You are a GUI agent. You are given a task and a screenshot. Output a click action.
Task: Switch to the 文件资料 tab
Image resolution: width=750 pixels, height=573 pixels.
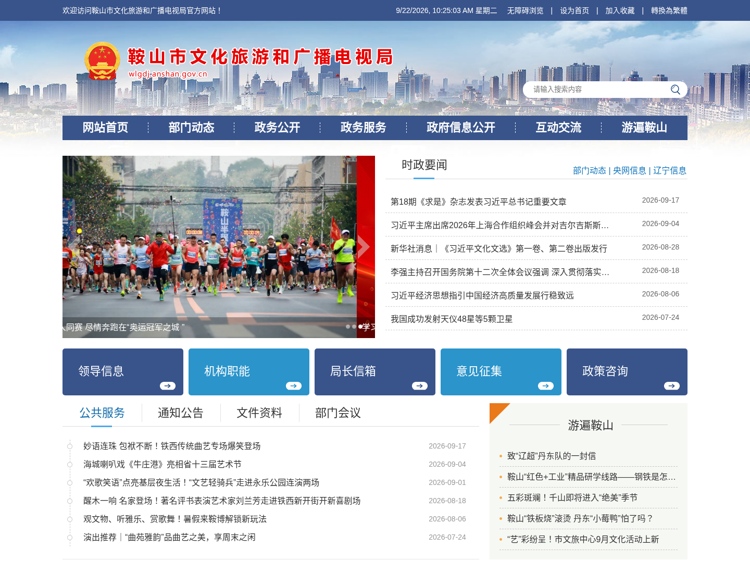pyautogui.click(x=259, y=413)
